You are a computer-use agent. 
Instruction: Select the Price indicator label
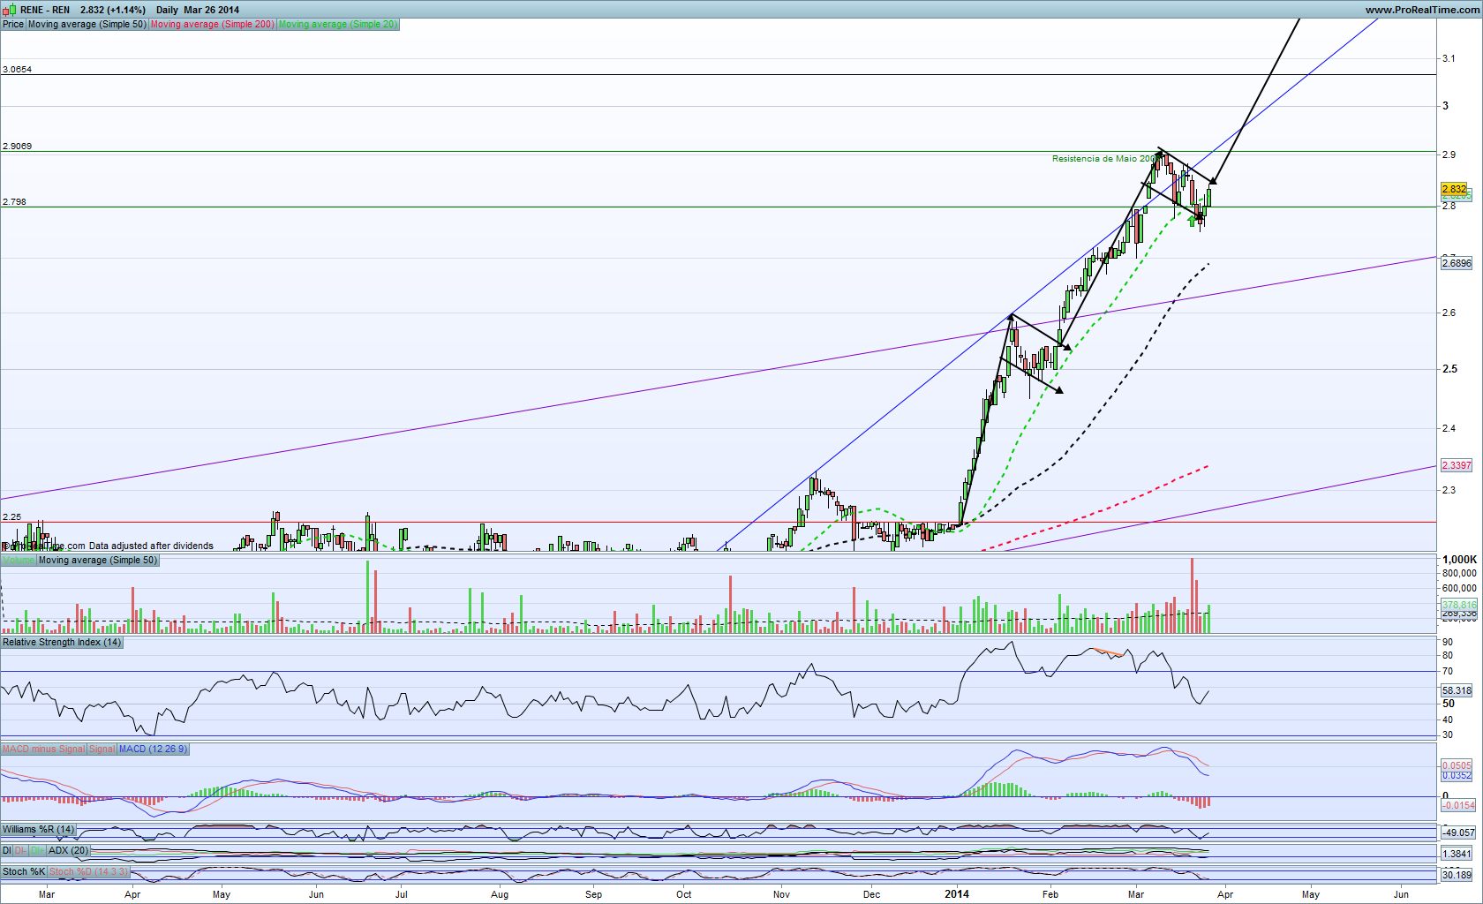pos(13,25)
